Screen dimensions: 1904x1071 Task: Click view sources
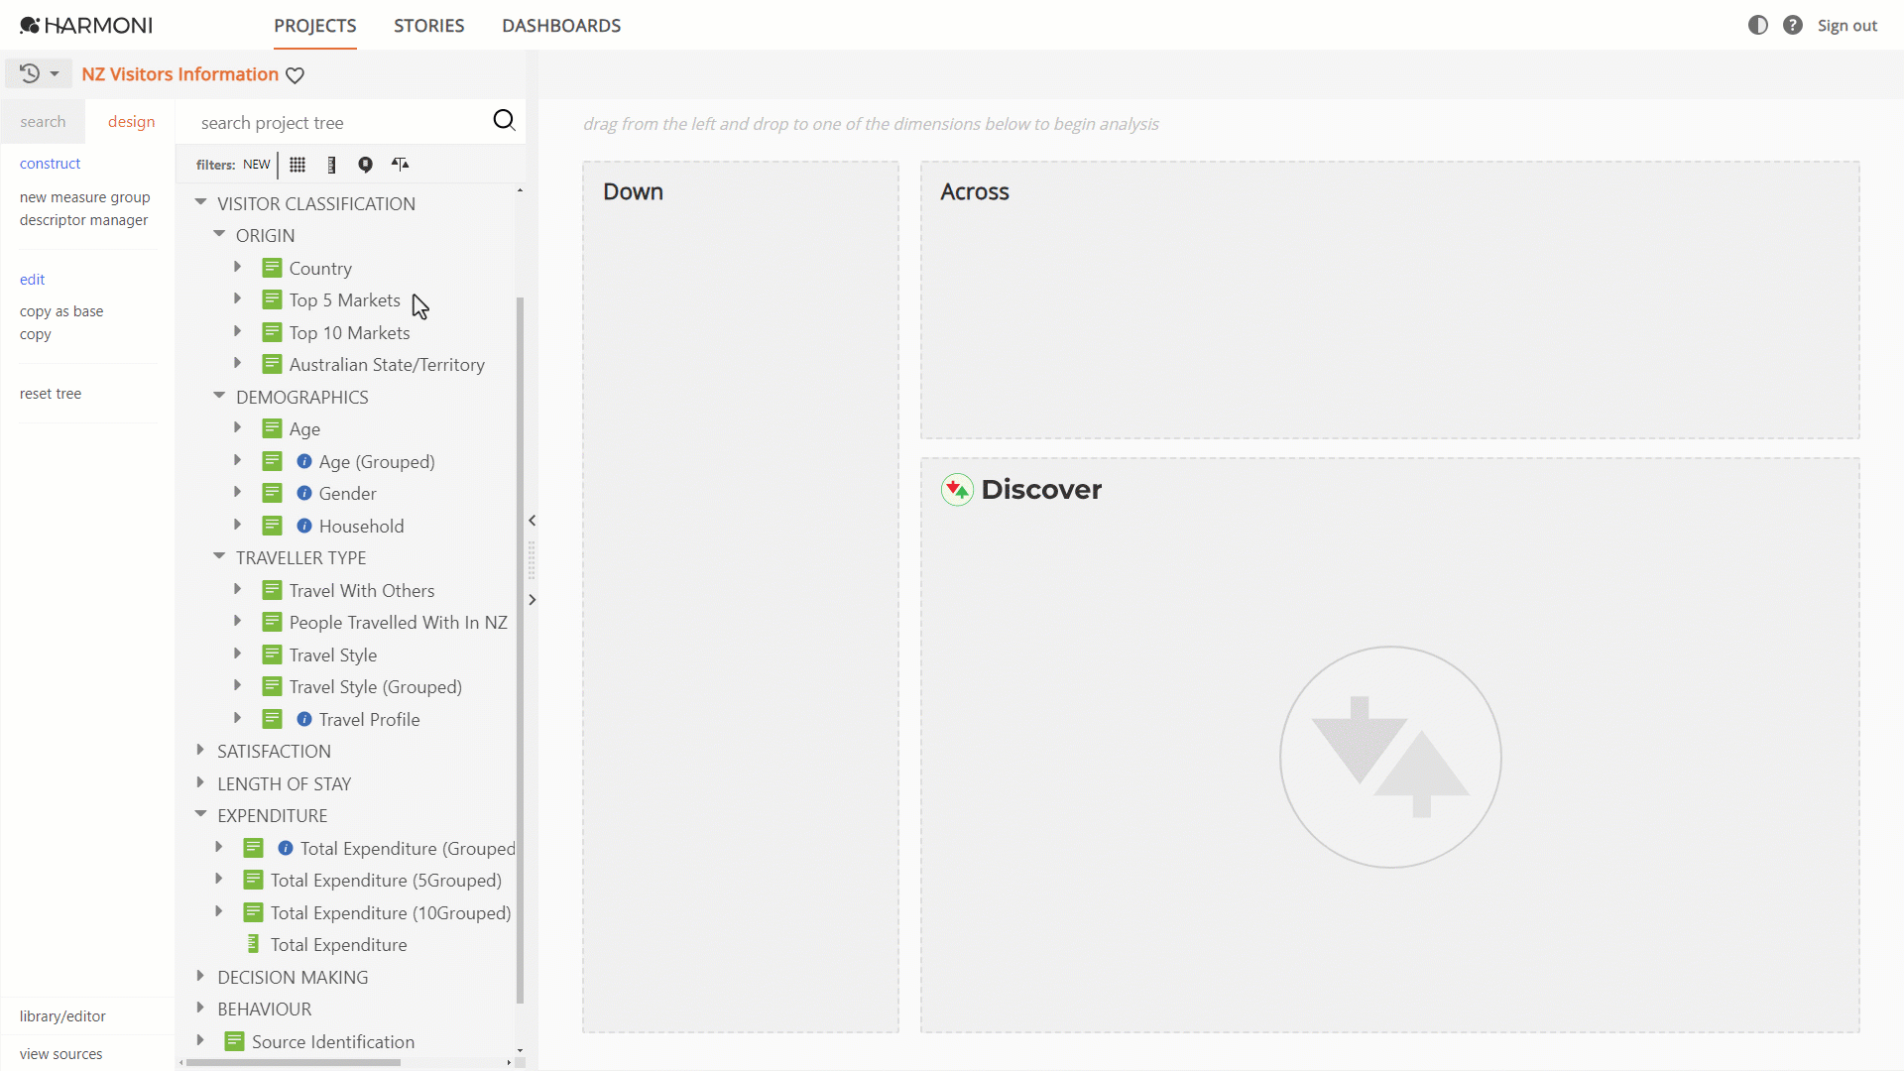coord(60,1054)
